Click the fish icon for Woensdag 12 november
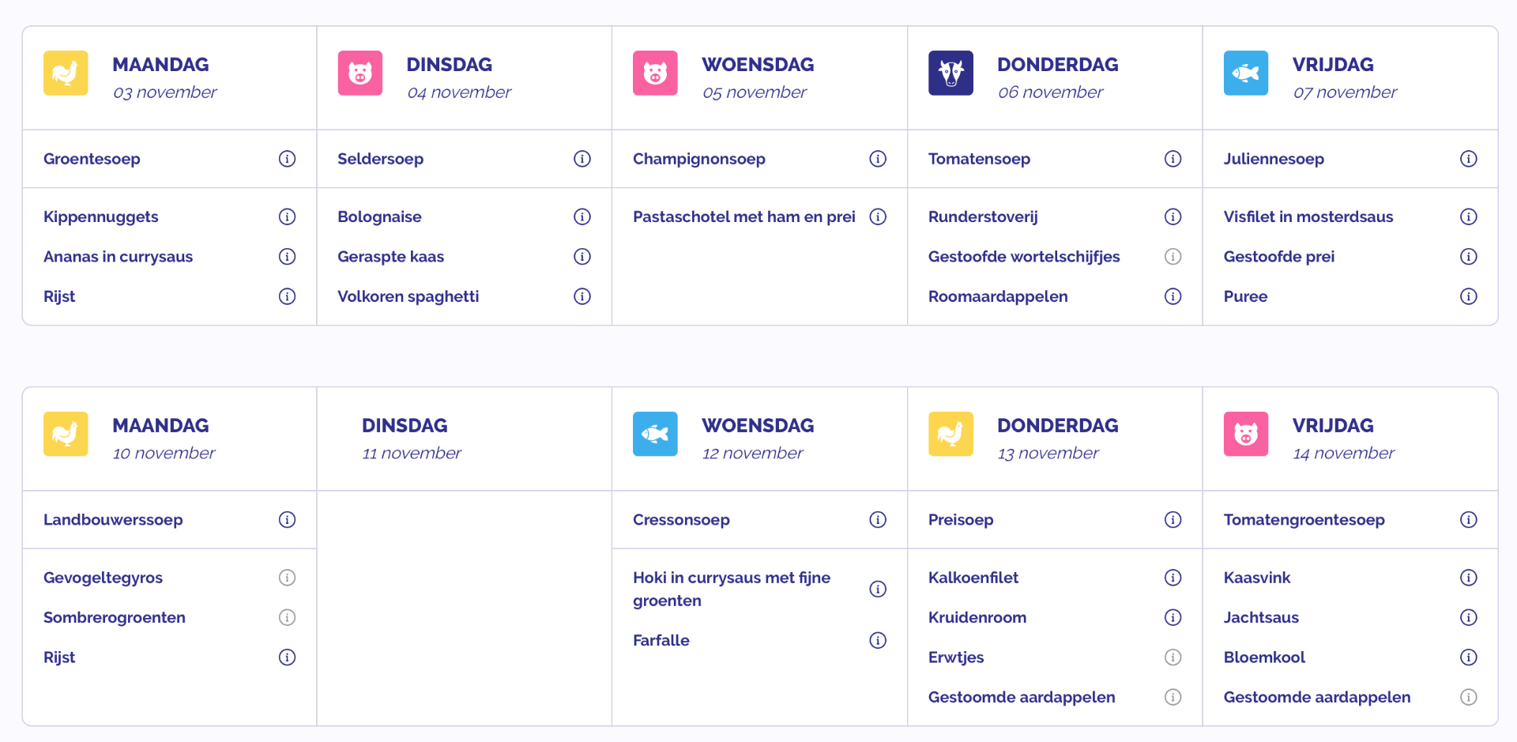The image size is (1517, 742). click(655, 434)
